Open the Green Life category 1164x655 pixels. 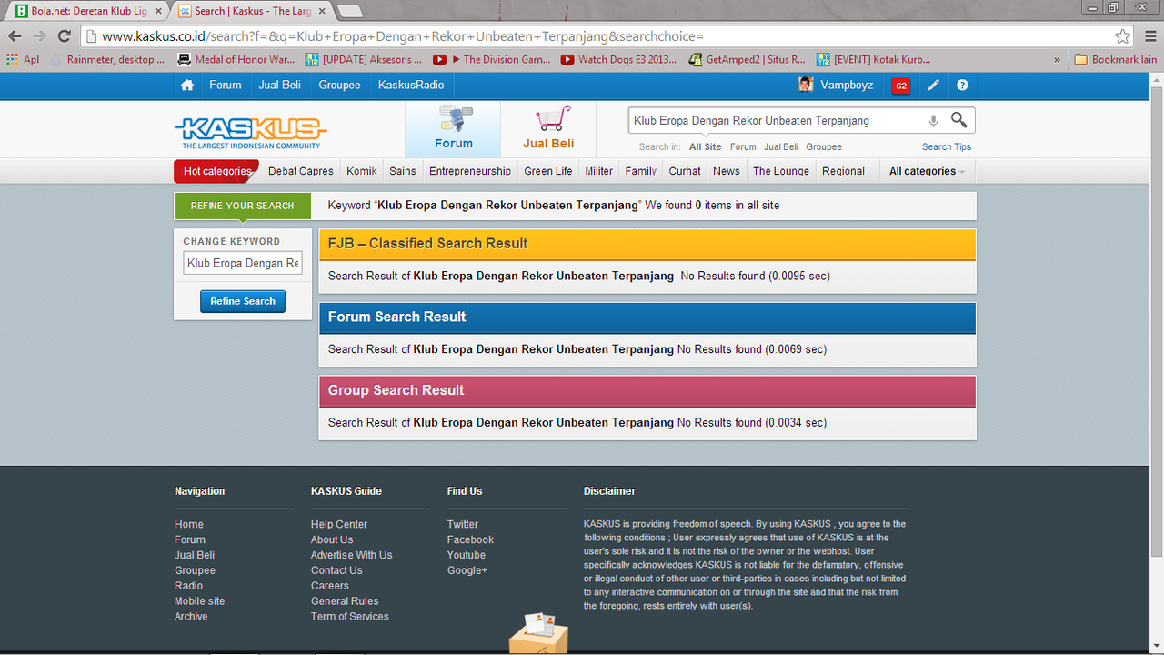coord(548,171)
